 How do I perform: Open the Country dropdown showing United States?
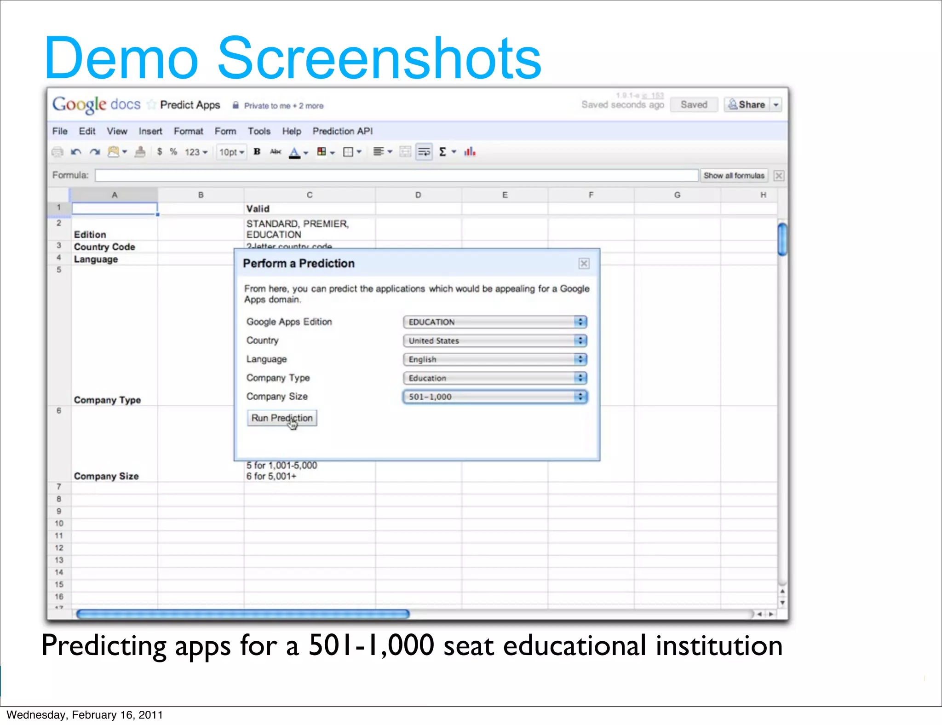tap(495, 341)
